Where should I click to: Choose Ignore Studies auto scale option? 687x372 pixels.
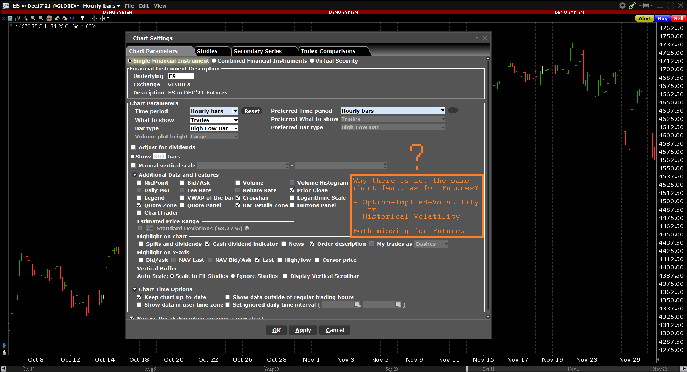coord(233,276)
